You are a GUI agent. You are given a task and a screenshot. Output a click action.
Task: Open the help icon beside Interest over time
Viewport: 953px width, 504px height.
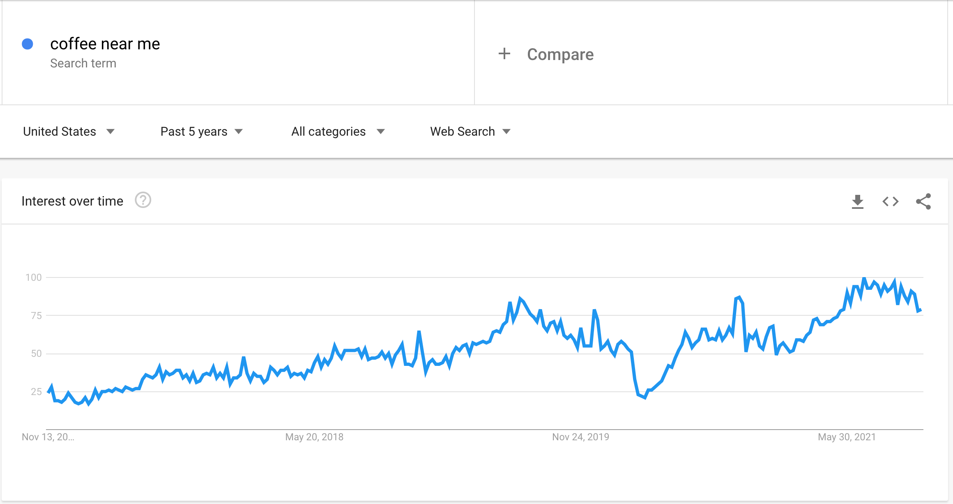click(x=143, y=201)
